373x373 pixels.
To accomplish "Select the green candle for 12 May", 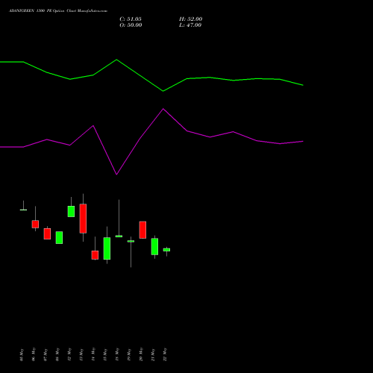I will click(71, 211).
